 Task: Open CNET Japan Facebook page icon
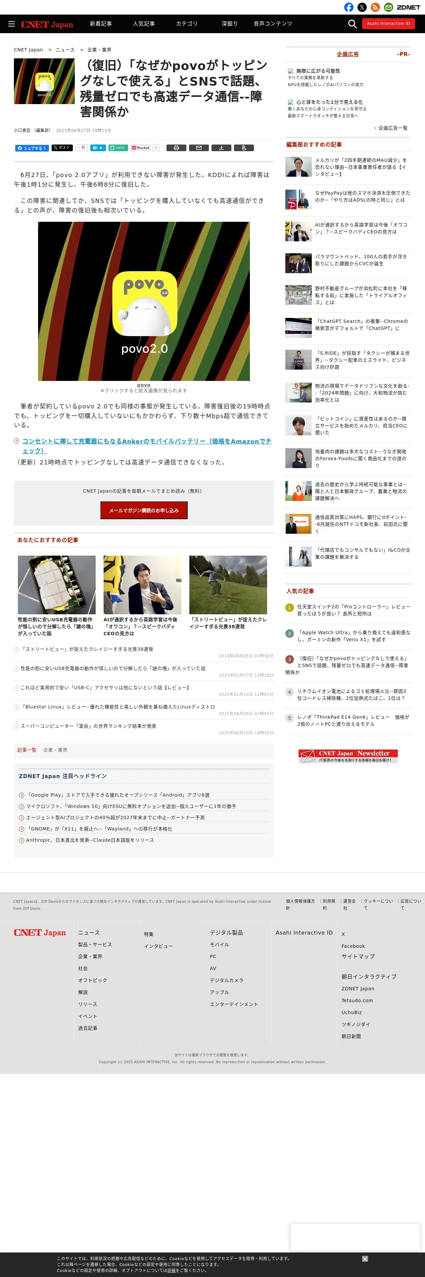click(x=349, y=7)
